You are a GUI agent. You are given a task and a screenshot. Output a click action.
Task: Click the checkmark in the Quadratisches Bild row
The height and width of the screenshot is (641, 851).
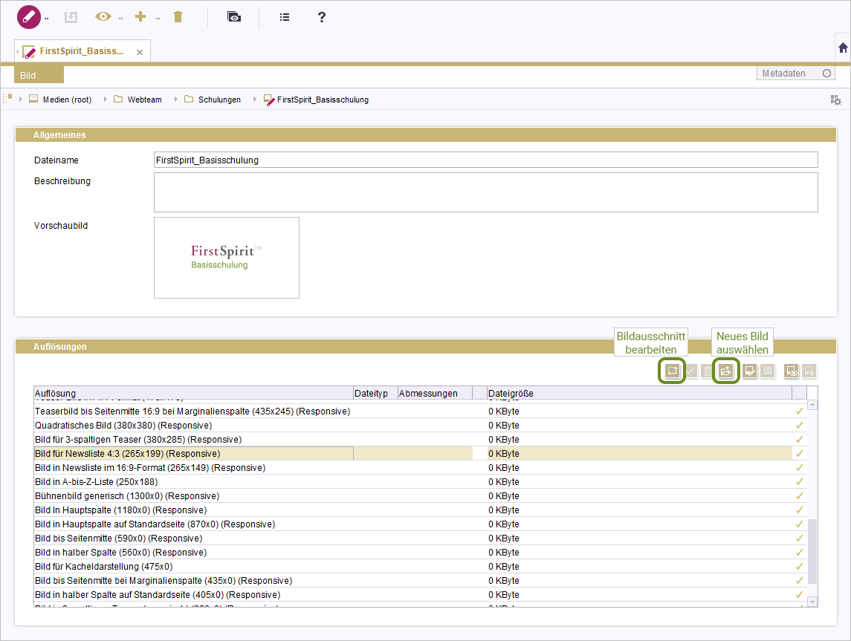800,425
